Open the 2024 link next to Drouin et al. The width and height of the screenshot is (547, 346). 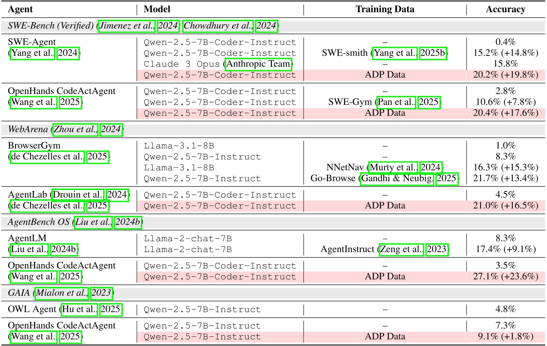(x=117, y=195)
